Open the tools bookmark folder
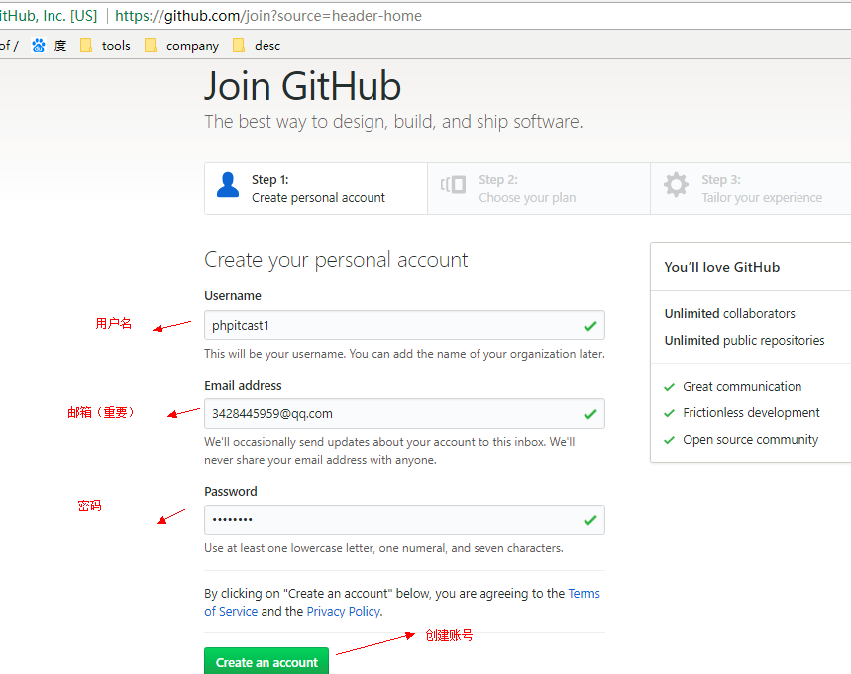Image resolution: width=851 pixels, height=674 pixels. coord(105,45)
